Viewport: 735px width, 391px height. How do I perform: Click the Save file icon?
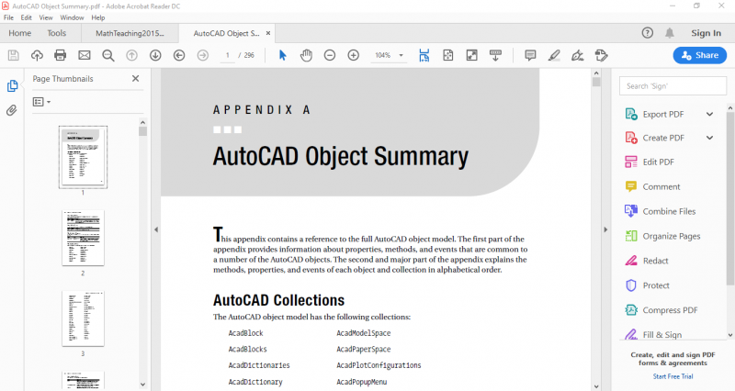click(x=14, y=55)
